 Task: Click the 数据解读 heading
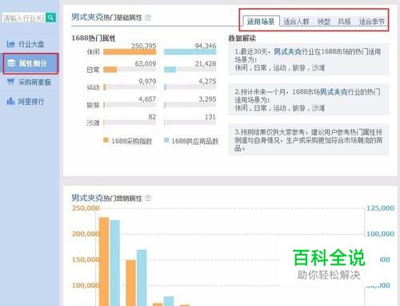[242, 38]
